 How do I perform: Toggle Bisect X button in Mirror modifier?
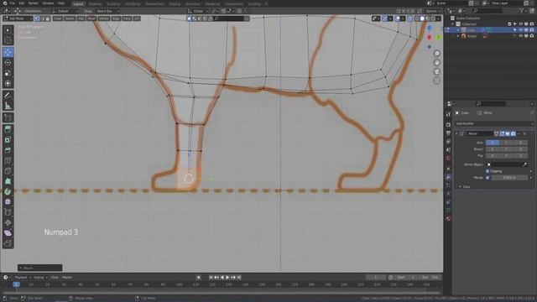(x=493, y=149)
